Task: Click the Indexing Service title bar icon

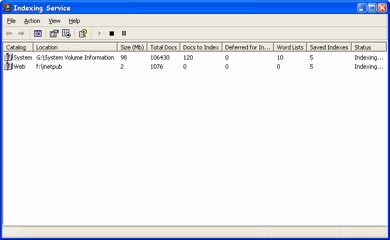Action: 7,7
